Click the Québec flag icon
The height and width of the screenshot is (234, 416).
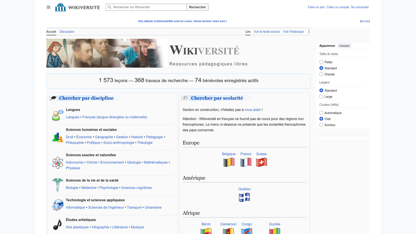coord(244,197)
